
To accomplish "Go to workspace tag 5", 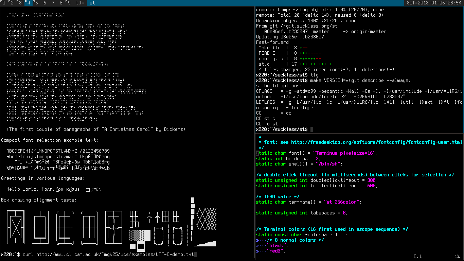I will coord(36,3).
